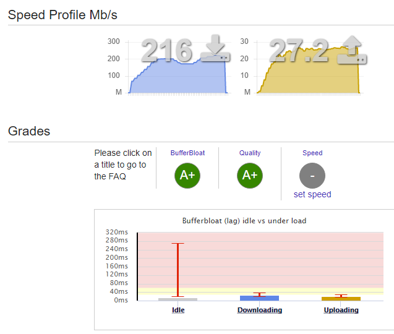Click the Quality A+ grade badge

click(250, 176)
